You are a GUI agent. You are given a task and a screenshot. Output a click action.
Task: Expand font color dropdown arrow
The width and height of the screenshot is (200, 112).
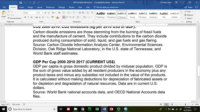click(60, 17)
